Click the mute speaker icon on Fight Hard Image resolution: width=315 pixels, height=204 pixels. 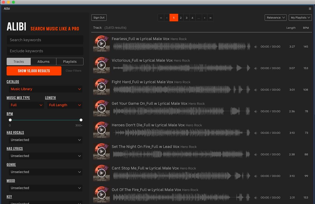[x=256, y=90]
